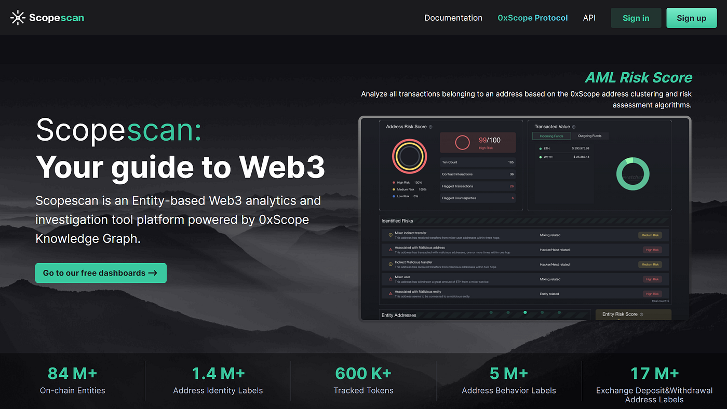Image resolution: width=727 pixels, height=409 pixels.
Task: Click the risk ring donut chart
Action: pyautogui.click(x=410, y=156)
